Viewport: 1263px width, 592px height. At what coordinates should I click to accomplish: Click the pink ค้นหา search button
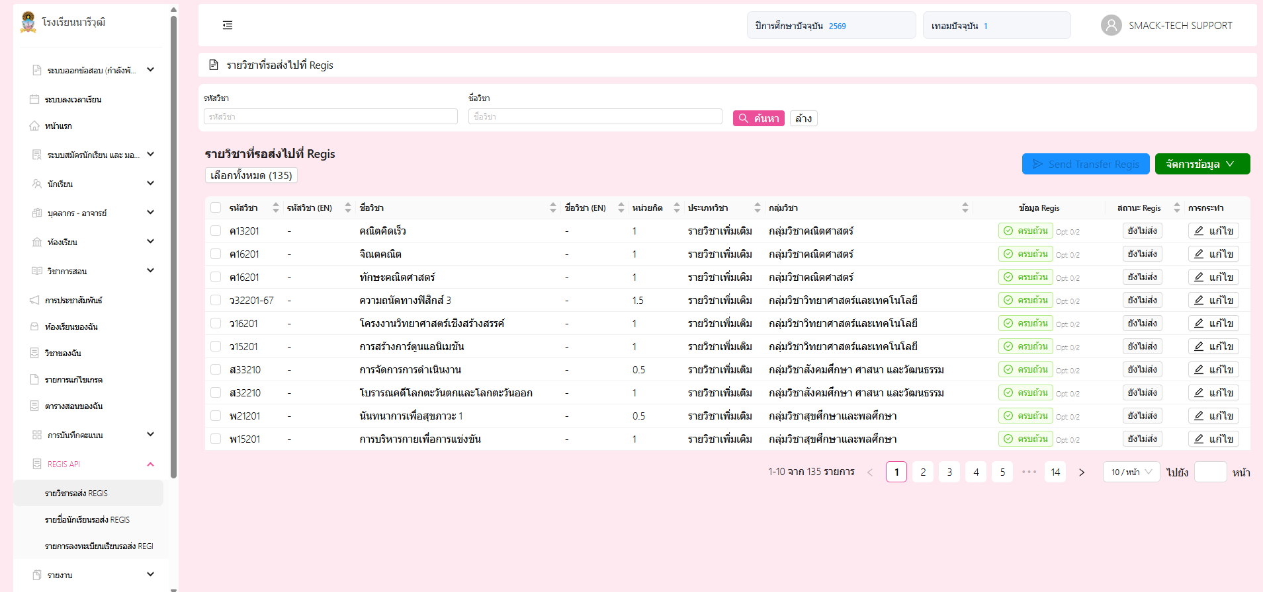coord(759,118)
